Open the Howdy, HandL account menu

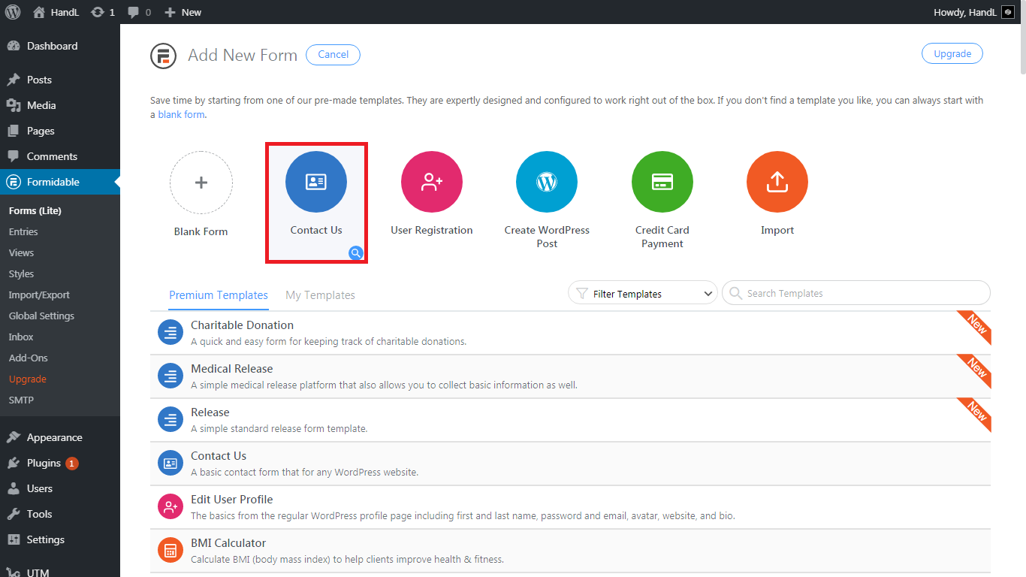coord(973,12)
